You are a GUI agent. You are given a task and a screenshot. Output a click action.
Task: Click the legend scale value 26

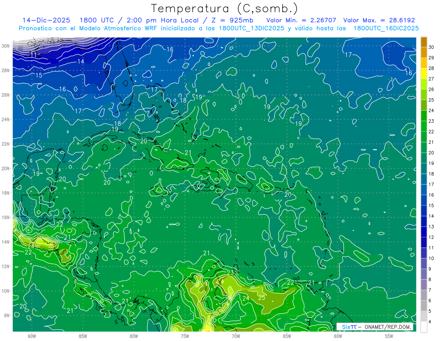tap(431, 89)
